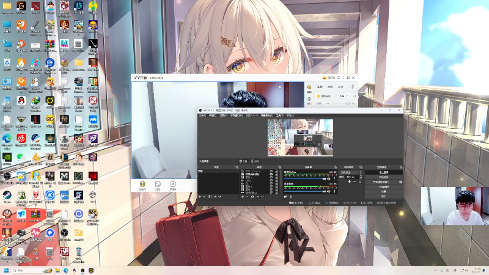Mute the lower audio mixer channel
The height and width of the screenshot is (275, 489).
329,191
